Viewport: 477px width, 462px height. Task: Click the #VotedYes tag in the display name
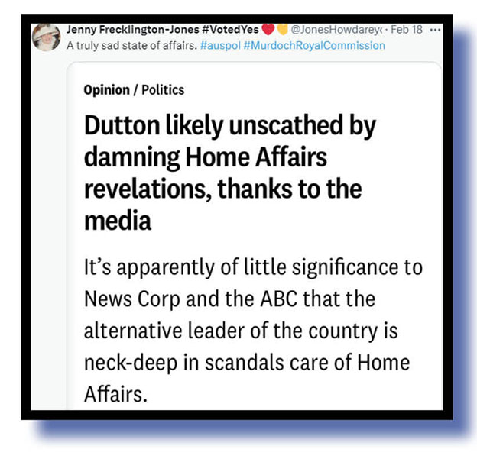pyautogui.click(x=230, y=30)
